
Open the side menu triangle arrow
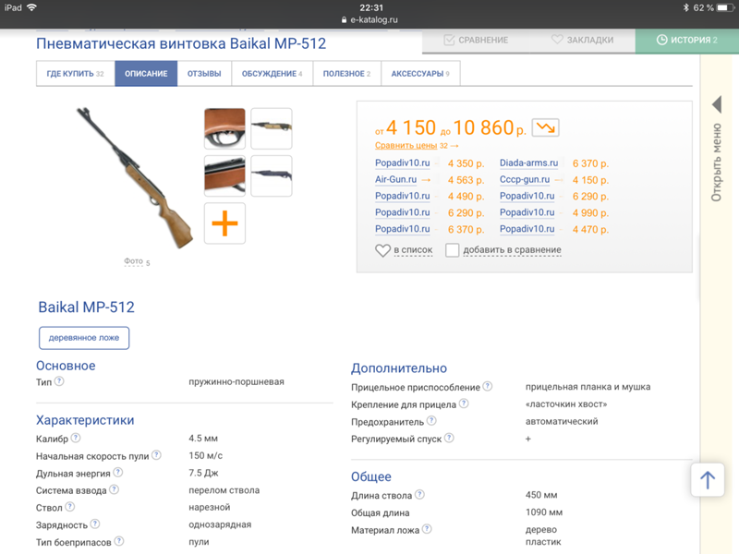point(717,104)
